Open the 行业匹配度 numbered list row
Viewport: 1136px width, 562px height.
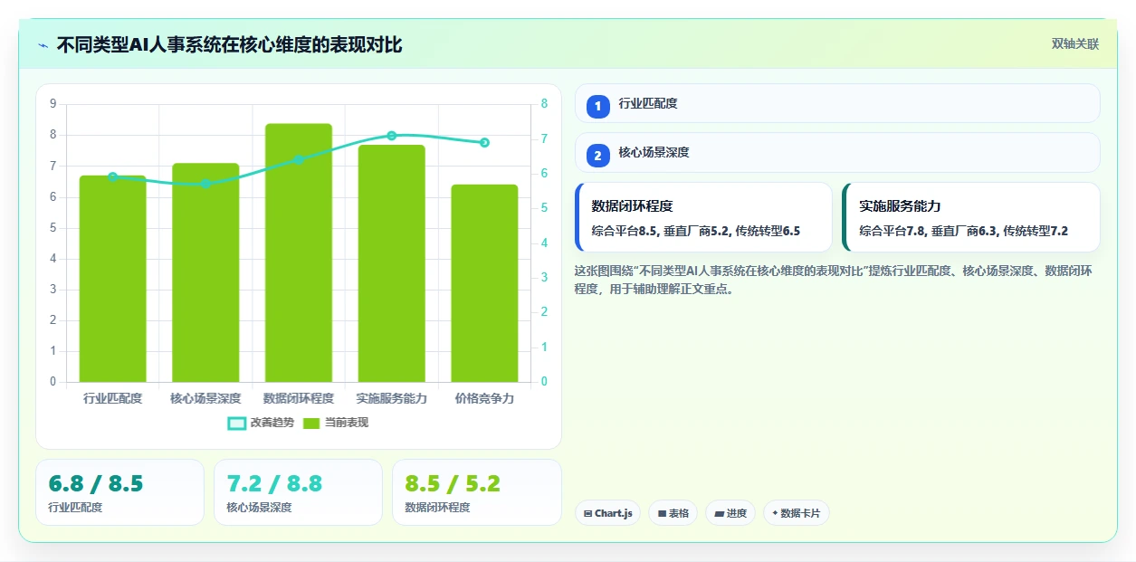coord(837,103)
